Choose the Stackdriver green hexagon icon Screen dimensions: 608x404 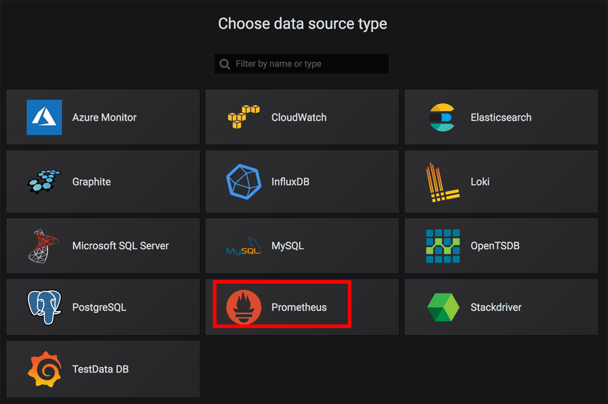[443, 307]
